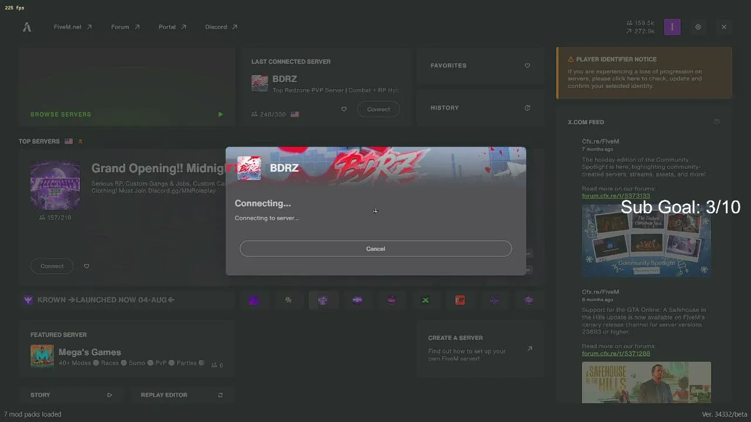Screen dimensions: 751x422
Task: Click the BDRZ logo under Last Connected Server
Action: pyautogui.click(x=259, y=83)
